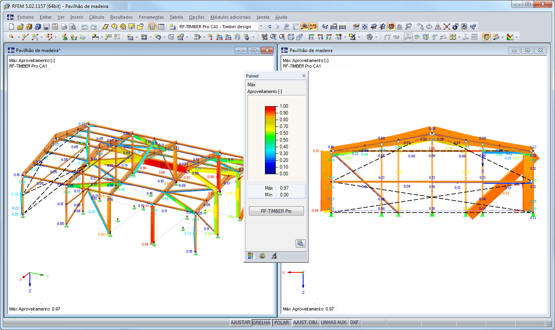This screenshot has height=330, width=555.
Task: Open the RF-TIMBER Pro CA1 case dropdown
Action: pos(261,26)
